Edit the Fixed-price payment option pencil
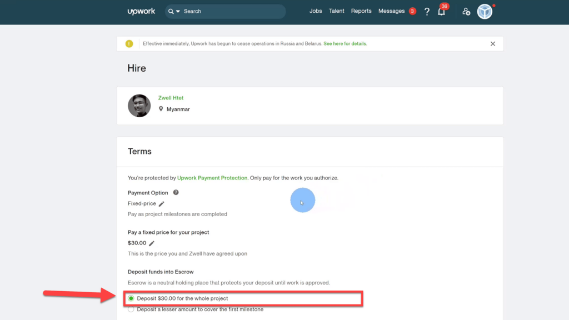The height and width of the screenshot is (320, 569). tap(162, 203)
